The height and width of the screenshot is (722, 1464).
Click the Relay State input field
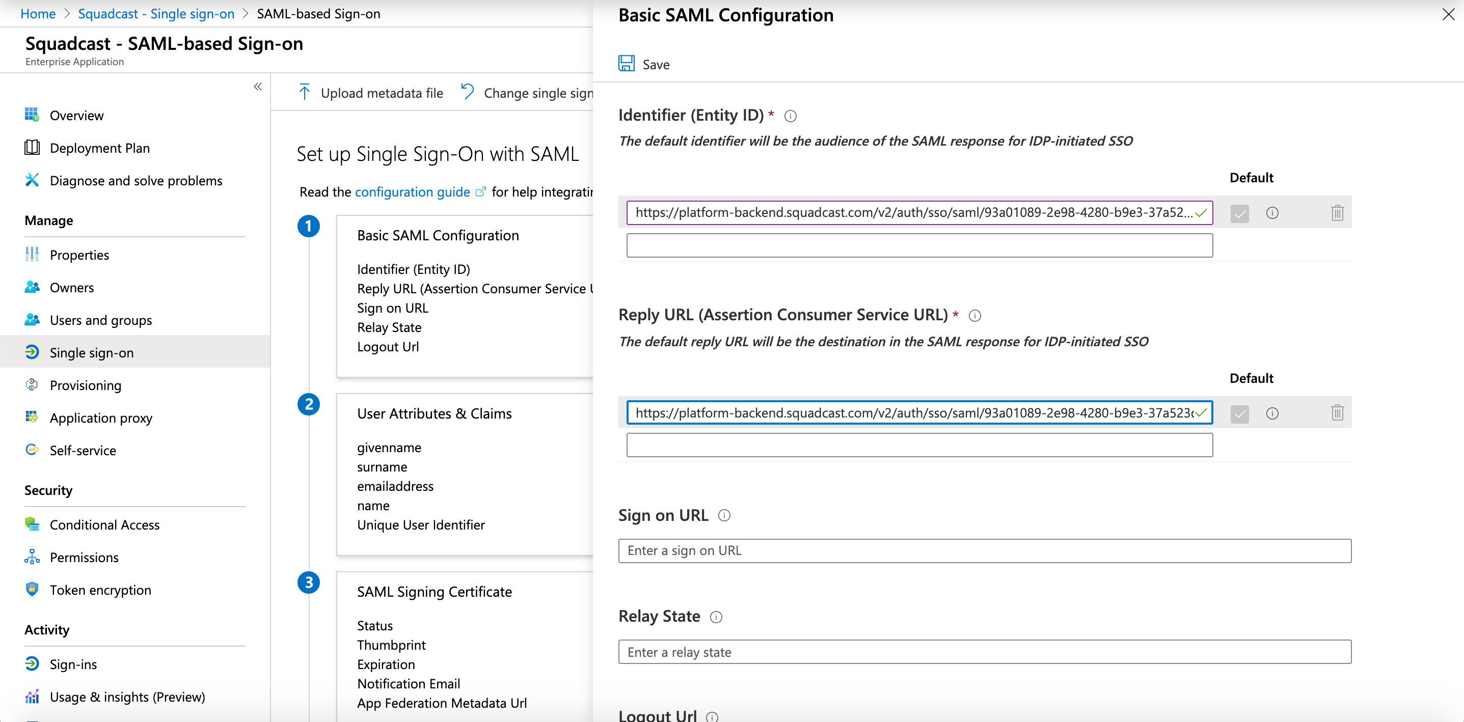[984, 652]
